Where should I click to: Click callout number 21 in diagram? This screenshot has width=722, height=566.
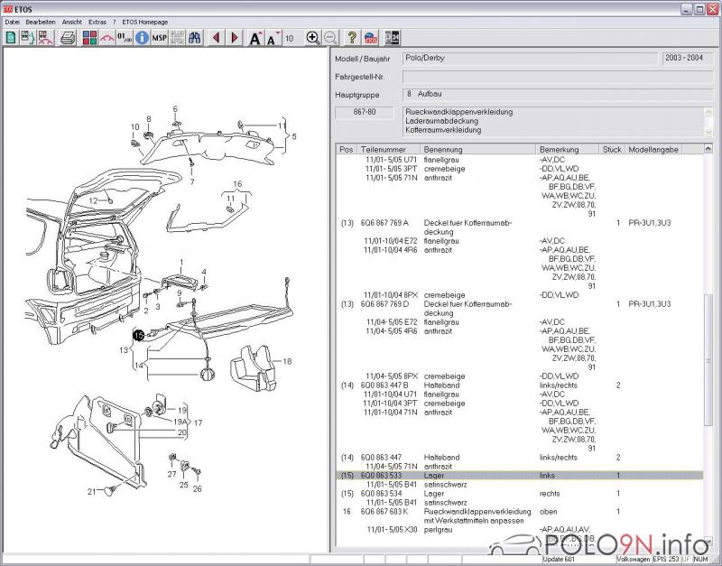[91, 492]
